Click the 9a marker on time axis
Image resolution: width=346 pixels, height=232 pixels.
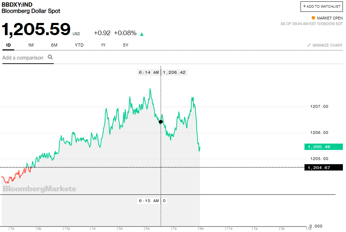[x=201, y=229]
